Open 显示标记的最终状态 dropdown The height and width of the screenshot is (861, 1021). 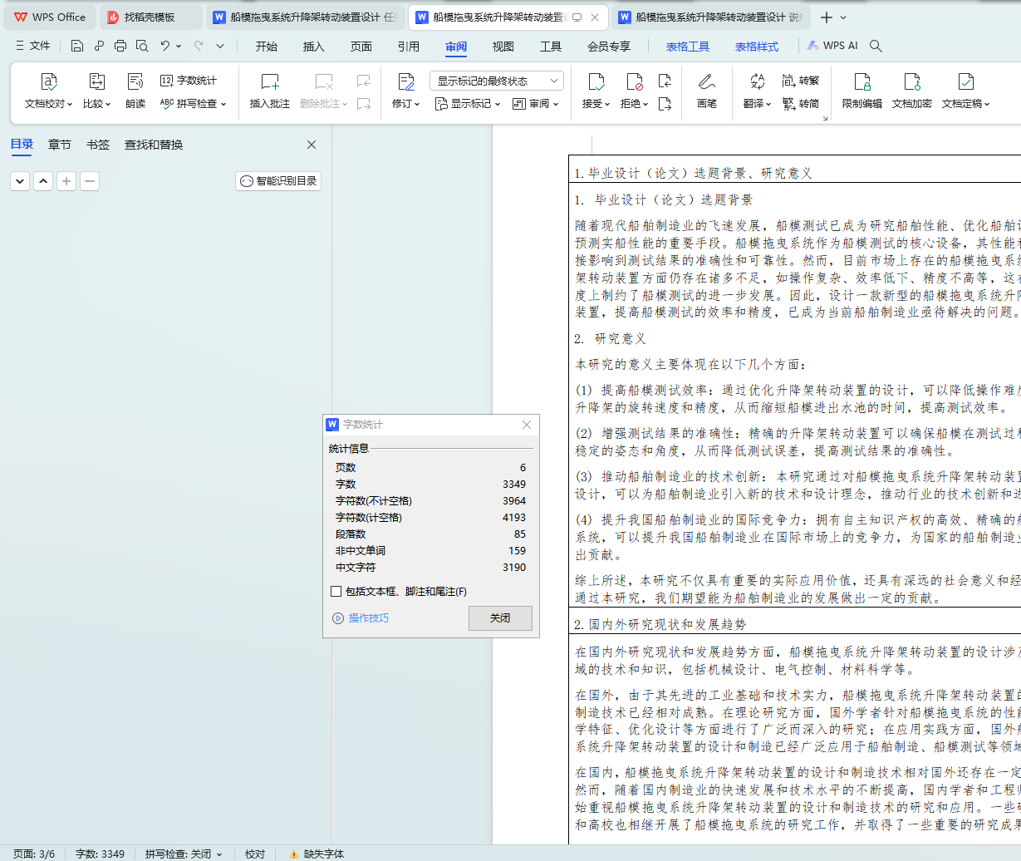pos(497,81)
